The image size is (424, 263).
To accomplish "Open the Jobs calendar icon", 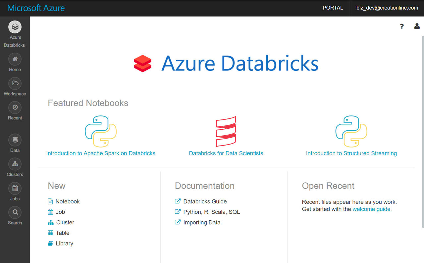I will tap(15, 188).
